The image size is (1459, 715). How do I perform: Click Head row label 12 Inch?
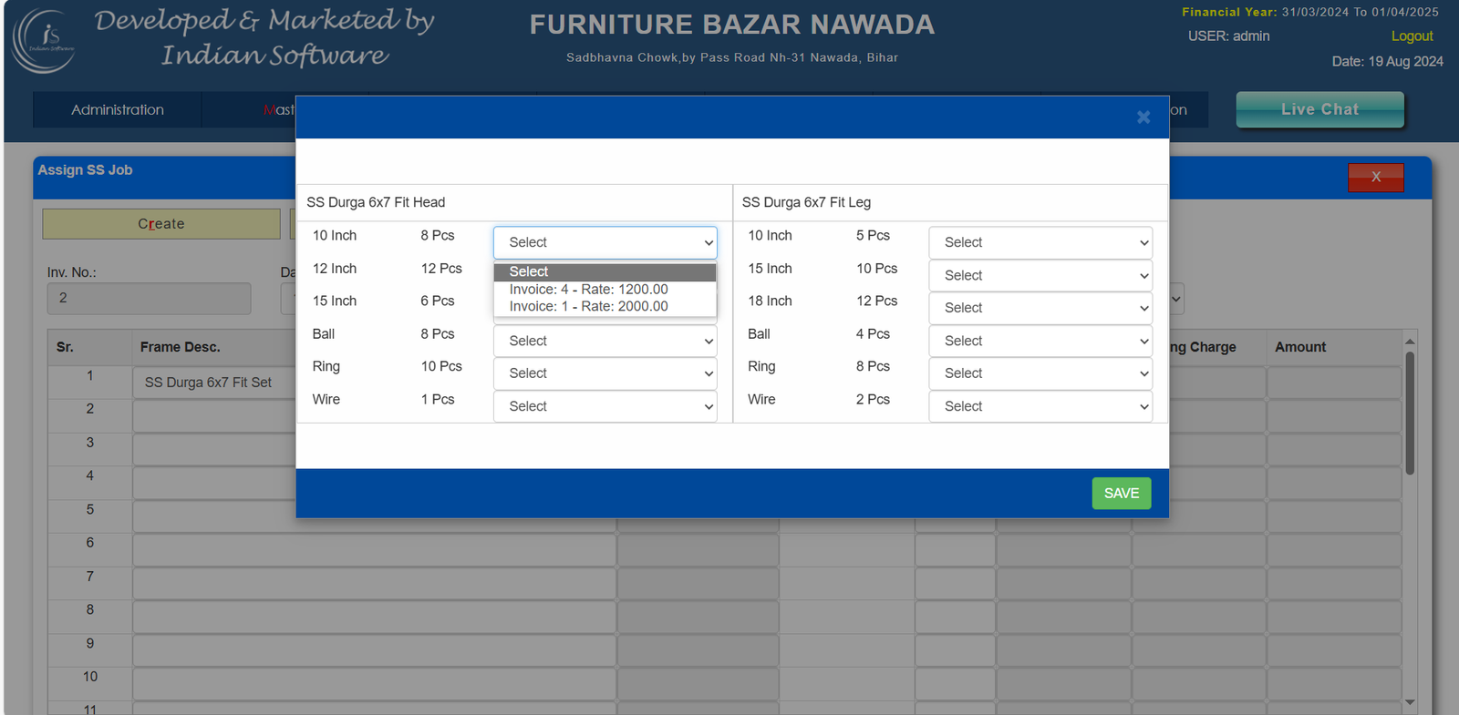coord(335,269)
